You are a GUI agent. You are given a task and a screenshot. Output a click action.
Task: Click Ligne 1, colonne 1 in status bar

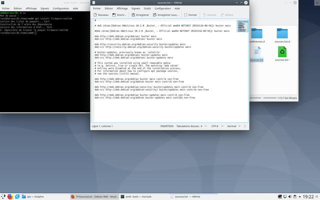(102, 126)
